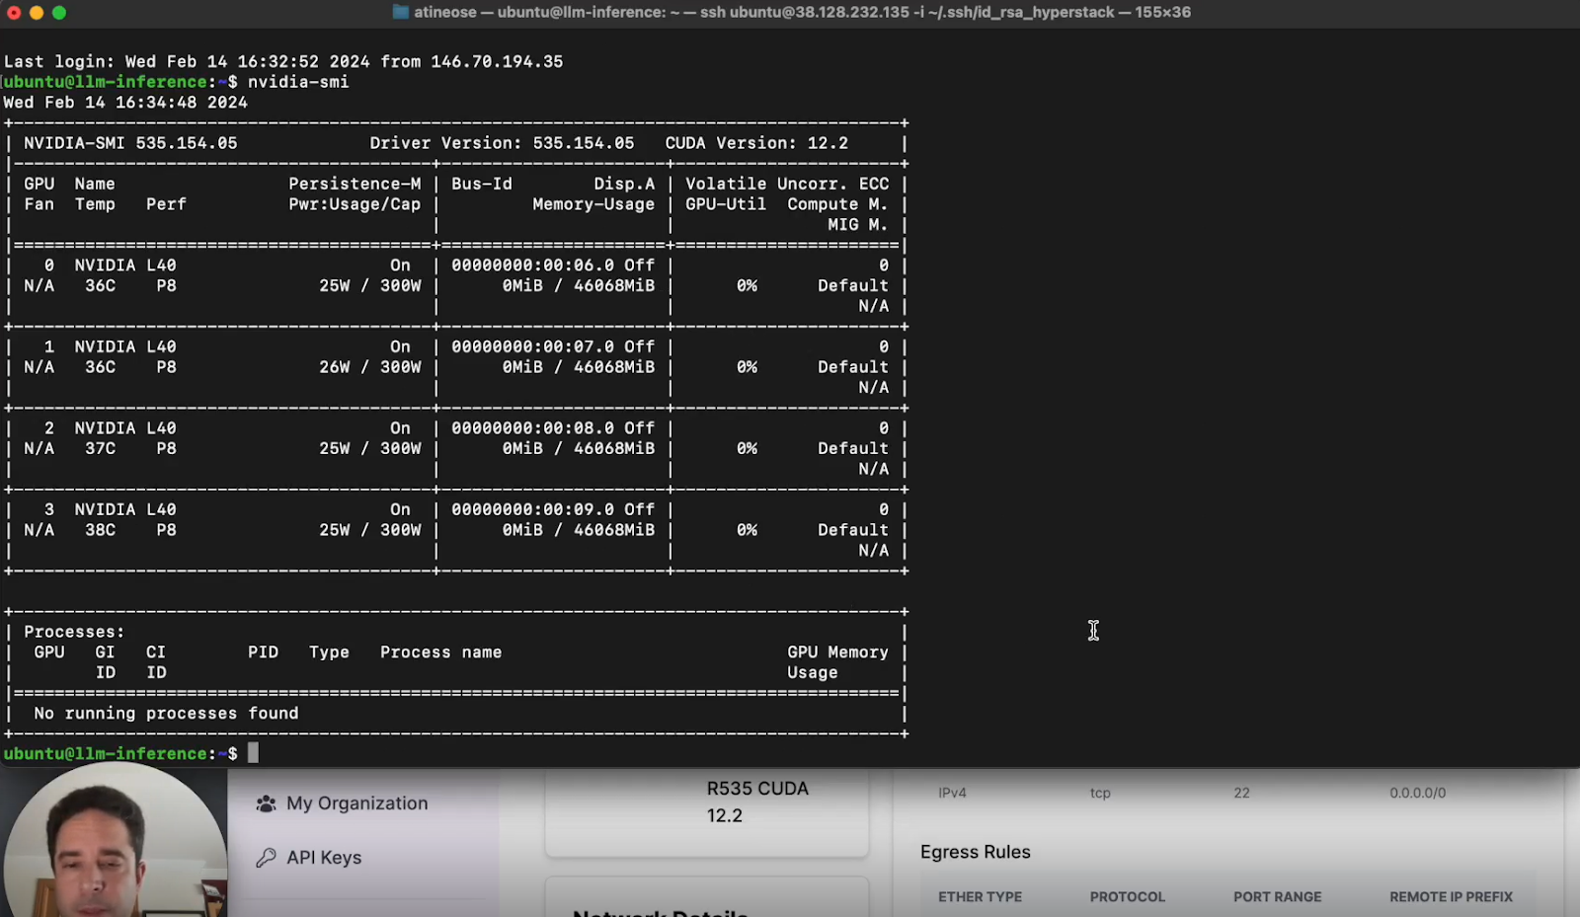The height and width of the screenshot is (917, 1580).
Task: Click '37C' temperature of GPU 2
Action: pos(100,449)
